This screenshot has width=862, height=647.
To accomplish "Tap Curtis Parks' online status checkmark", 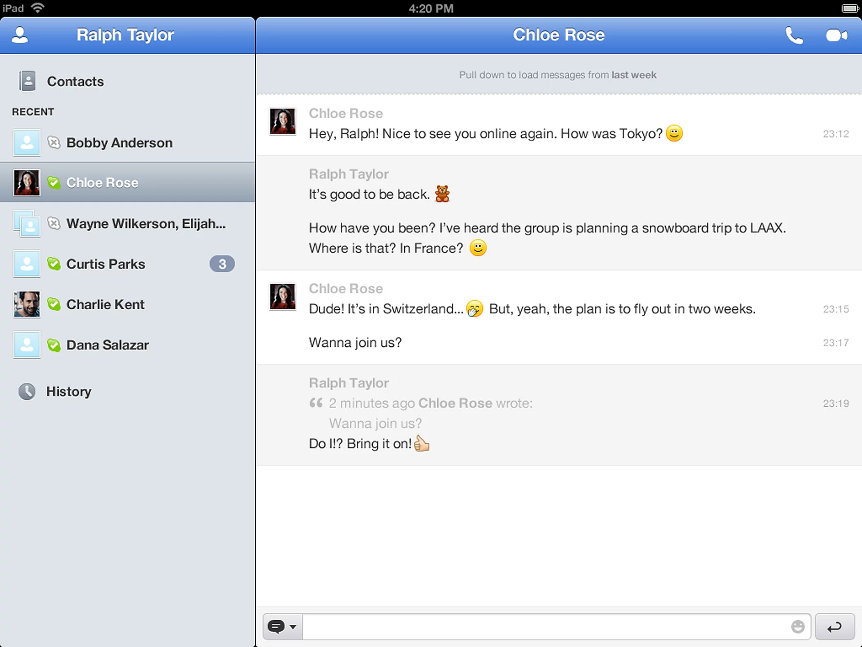I will tap(55, 264).
